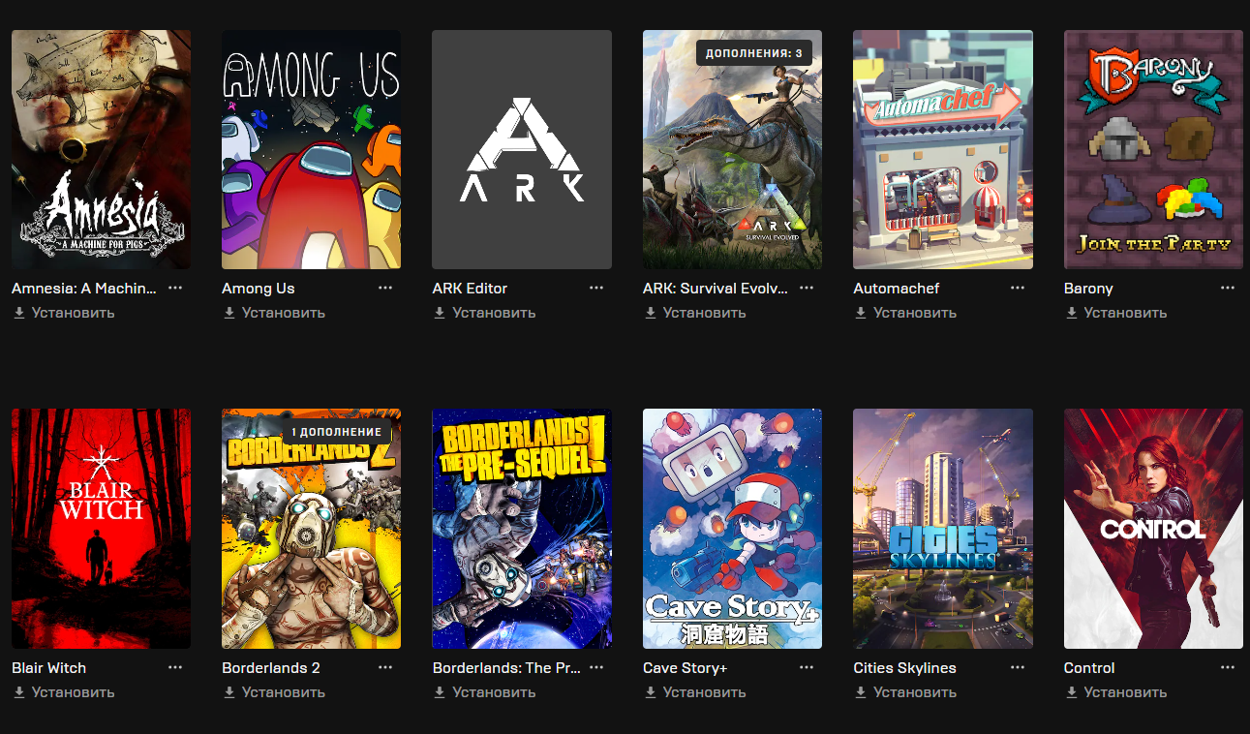
Task: Click Установить under ARK: Survival Evolved
Action: point(695,313)
